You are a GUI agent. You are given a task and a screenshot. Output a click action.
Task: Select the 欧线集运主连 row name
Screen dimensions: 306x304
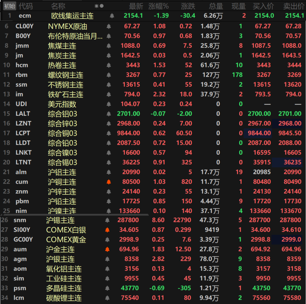[72, 16]
